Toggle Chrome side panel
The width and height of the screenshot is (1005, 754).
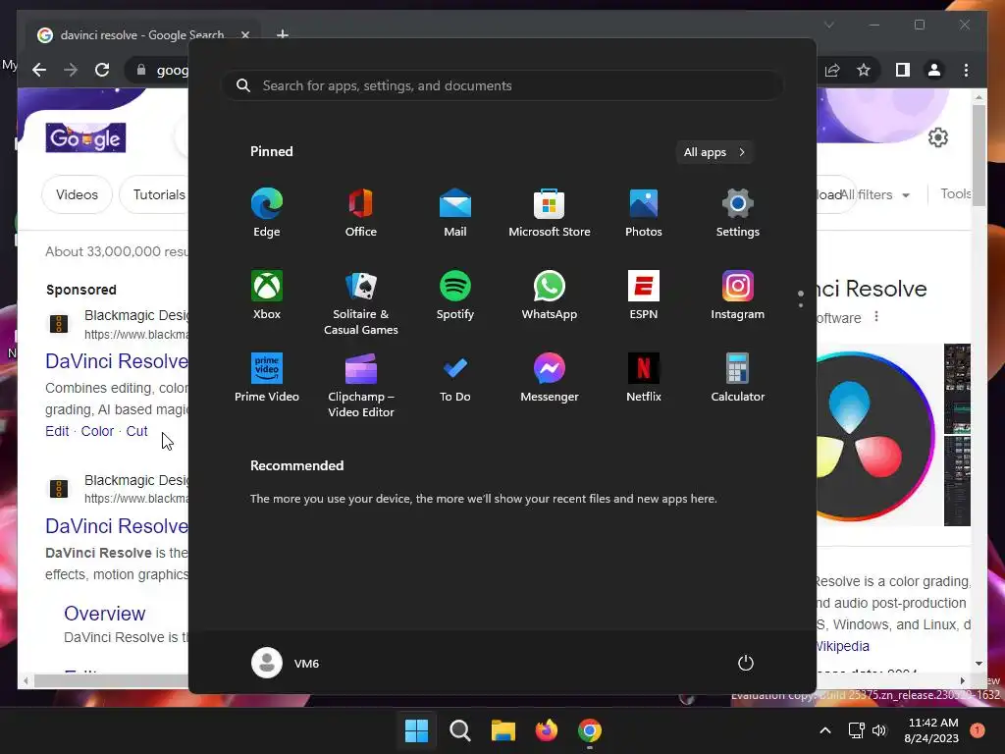[903, 70]
